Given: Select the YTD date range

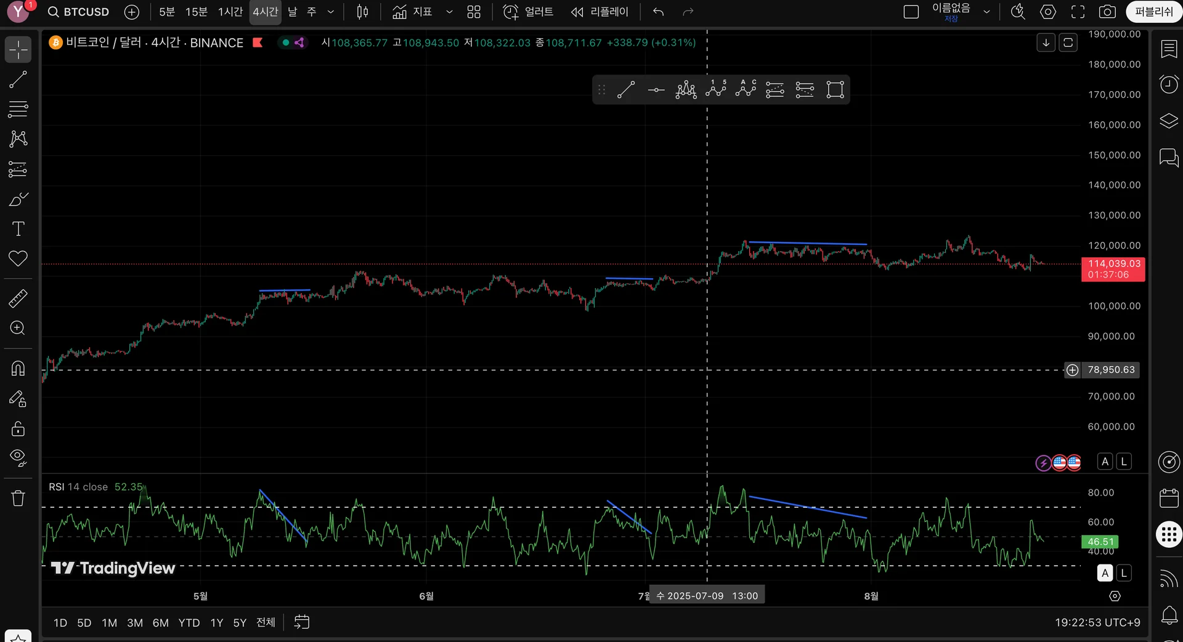Looking at the screenshot, I should (x=189, y=623).
